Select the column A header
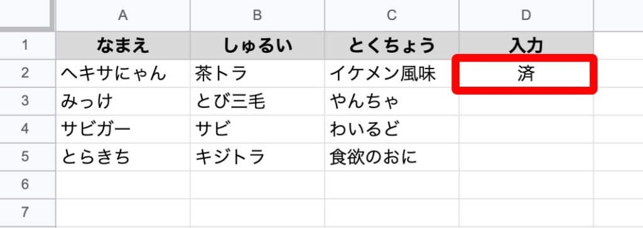 click(122, 15)
